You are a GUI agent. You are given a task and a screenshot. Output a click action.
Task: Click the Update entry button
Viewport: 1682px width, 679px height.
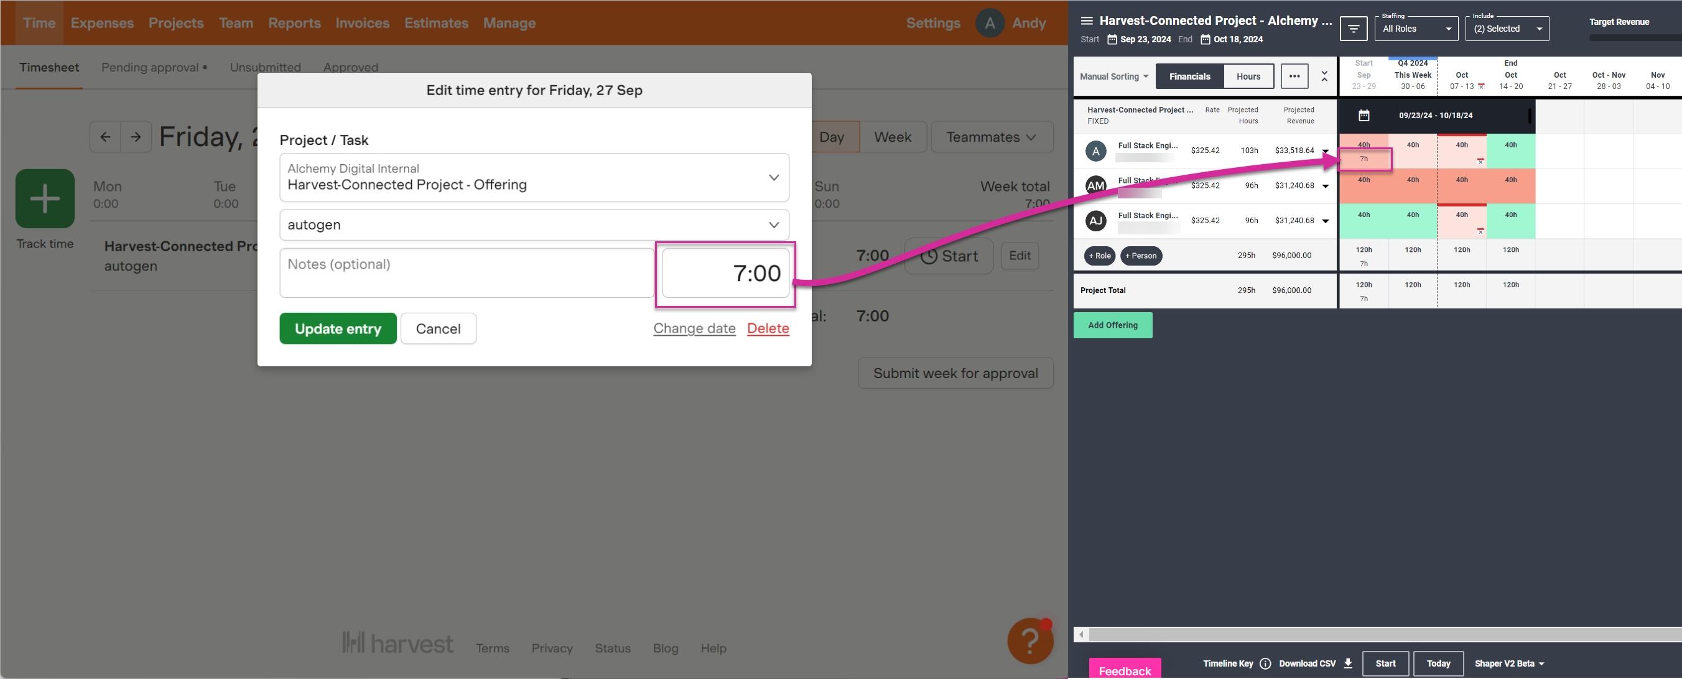pyautogui.click(x=338, y=328)
